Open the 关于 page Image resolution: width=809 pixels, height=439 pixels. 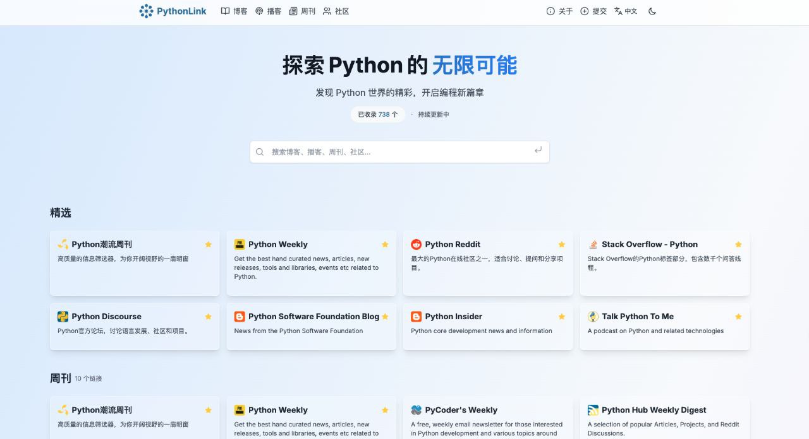(x=559, y=11)
